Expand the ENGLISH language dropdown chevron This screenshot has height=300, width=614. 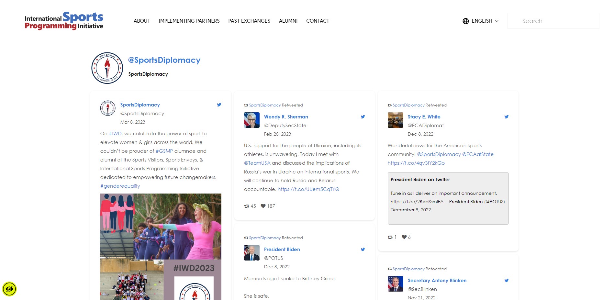click(497, 21)
